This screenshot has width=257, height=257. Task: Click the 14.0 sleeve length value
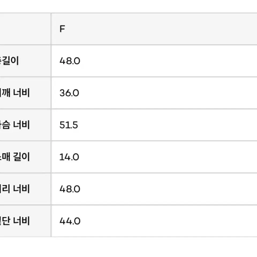[69, 157]
